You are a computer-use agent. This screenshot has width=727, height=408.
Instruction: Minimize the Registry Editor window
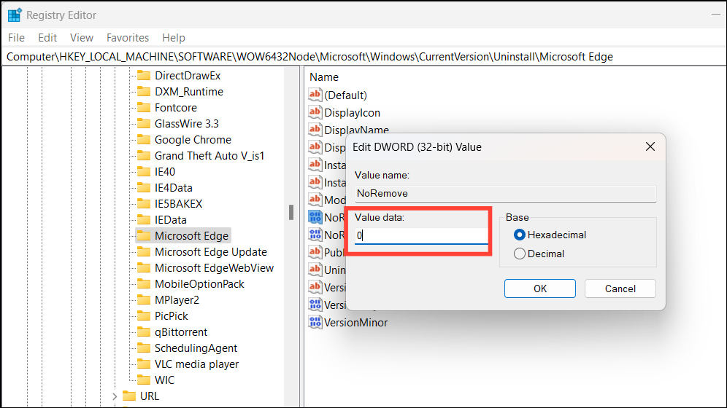click(716, 15)
